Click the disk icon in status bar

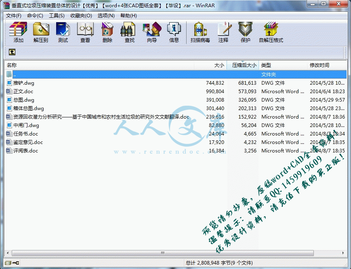coord(8,263)
